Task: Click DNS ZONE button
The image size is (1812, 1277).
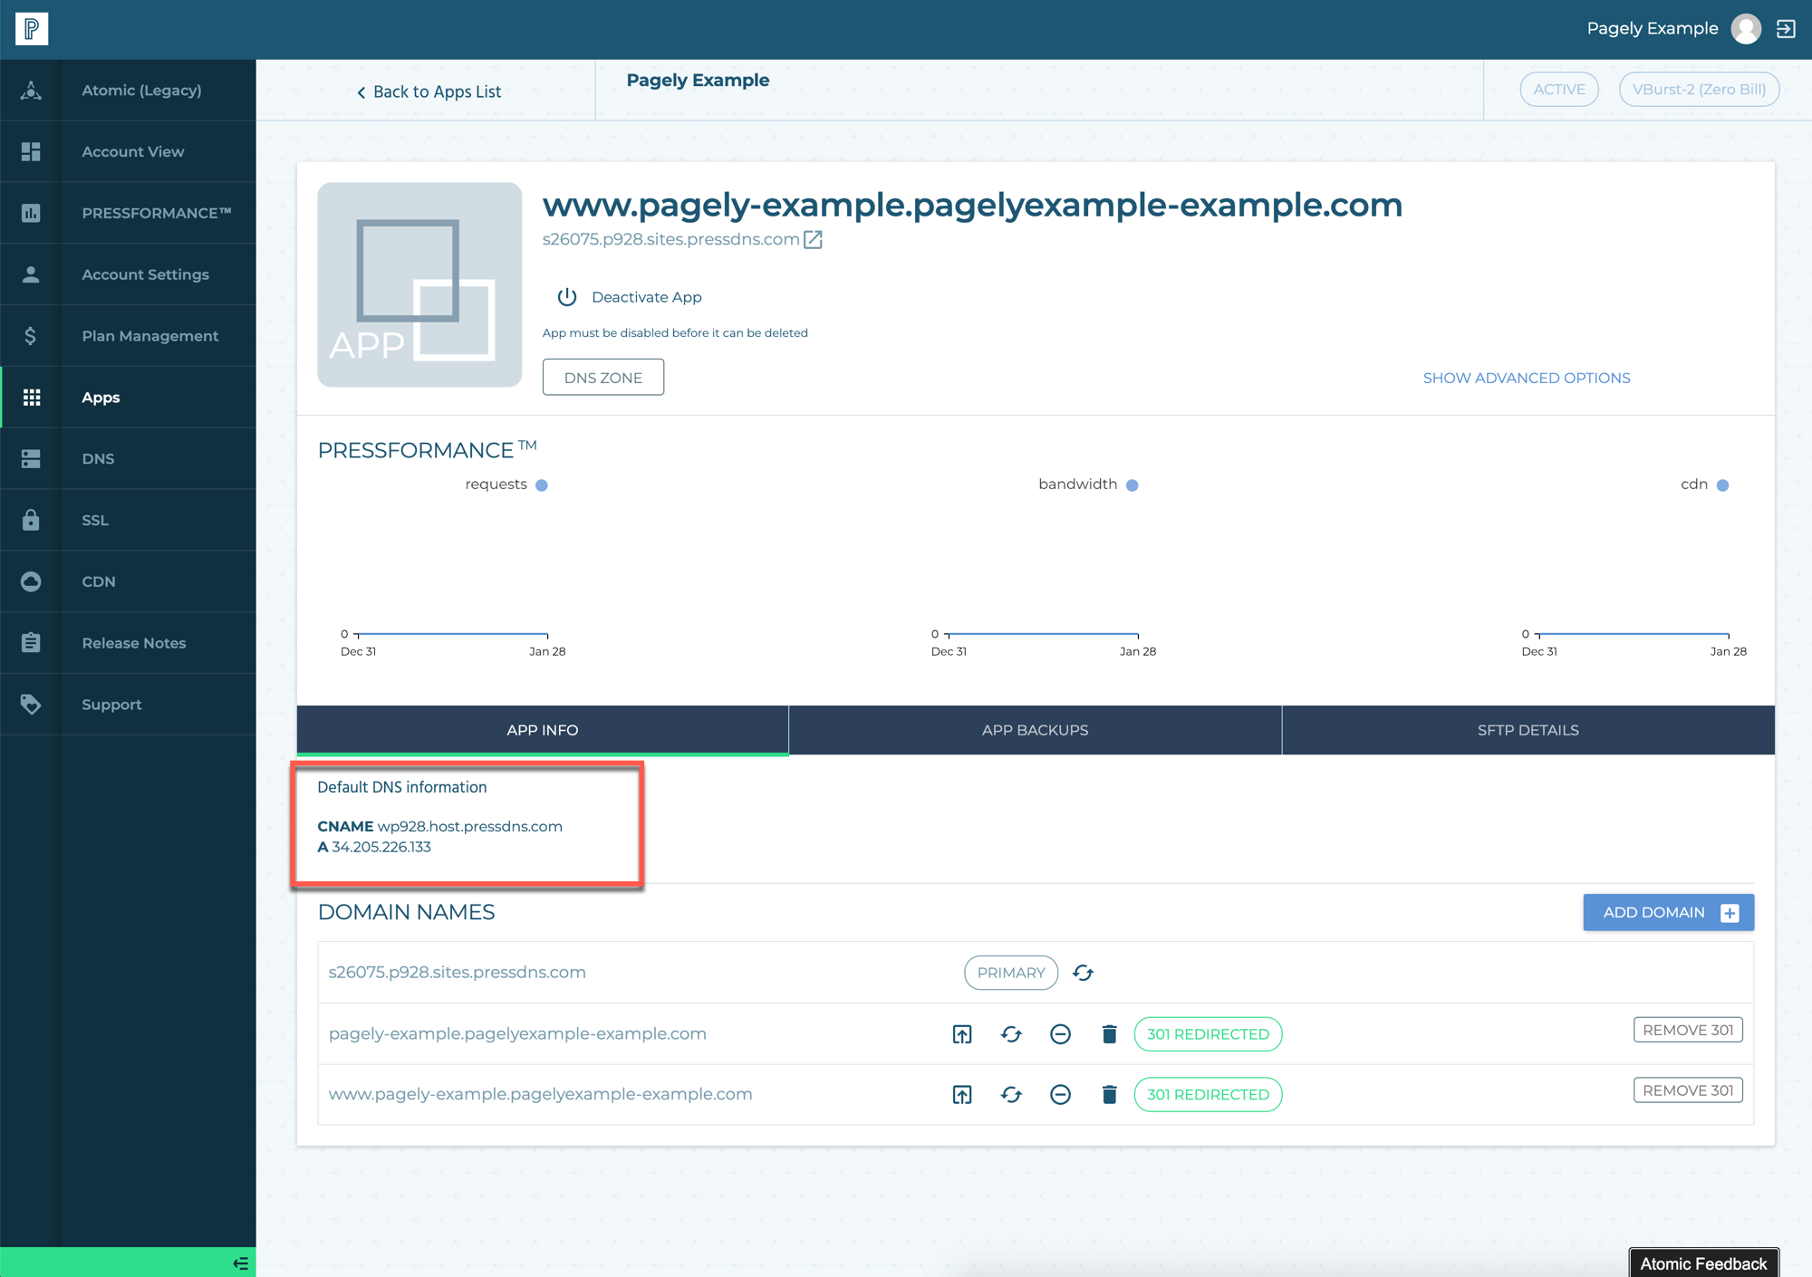Action: click(603, 378)
